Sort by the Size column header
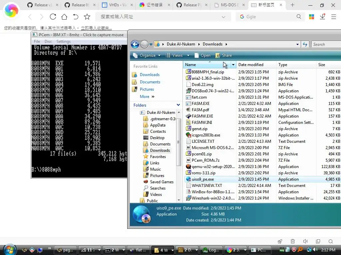This screenshot has height=255, width=341. pyautogui.click(x=328, y=65)
